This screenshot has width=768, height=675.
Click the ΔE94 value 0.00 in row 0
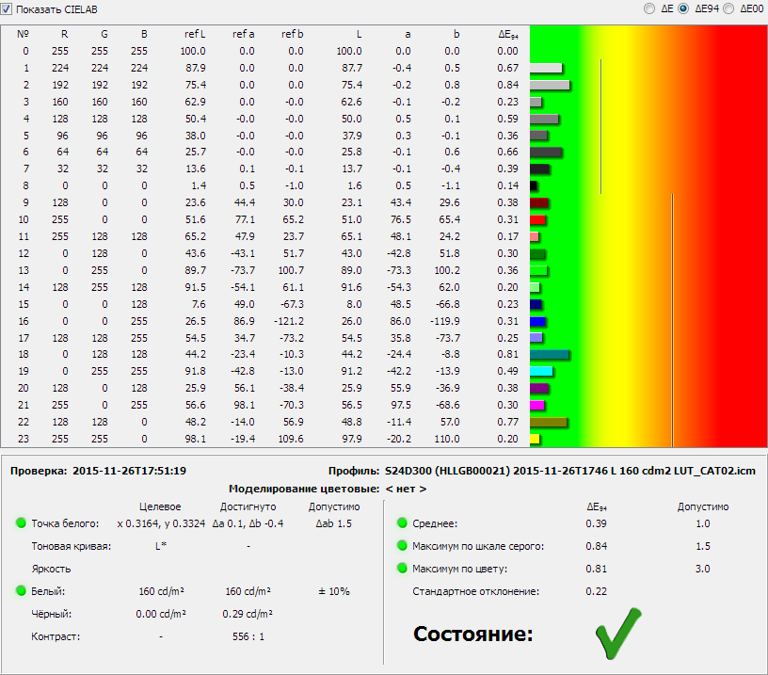508,51
